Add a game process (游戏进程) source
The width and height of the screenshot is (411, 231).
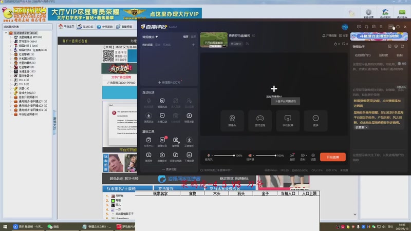260,121
